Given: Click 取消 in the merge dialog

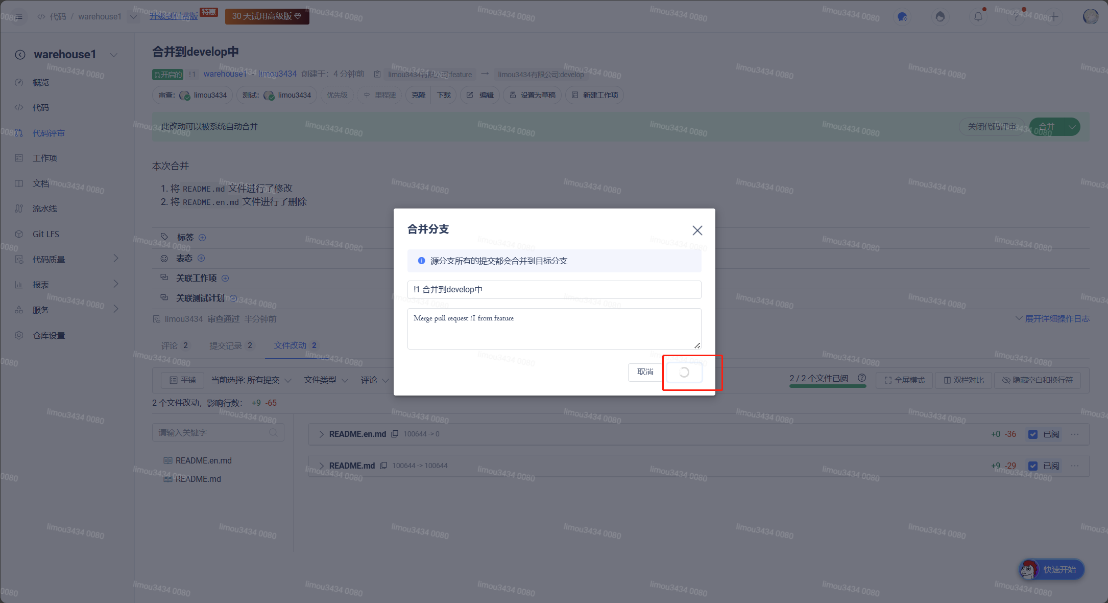Looking at the screenshot, I should (x=645, y=372).
